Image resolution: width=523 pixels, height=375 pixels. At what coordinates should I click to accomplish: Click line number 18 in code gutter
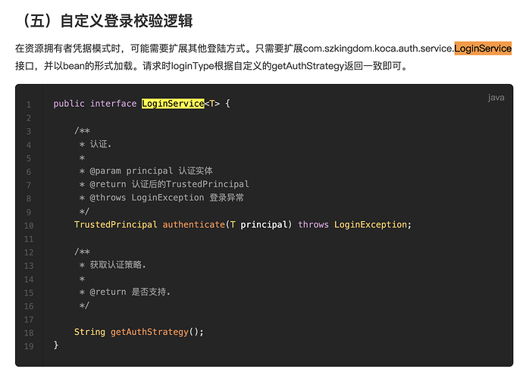pyautogui.click(x=28, y=333)
